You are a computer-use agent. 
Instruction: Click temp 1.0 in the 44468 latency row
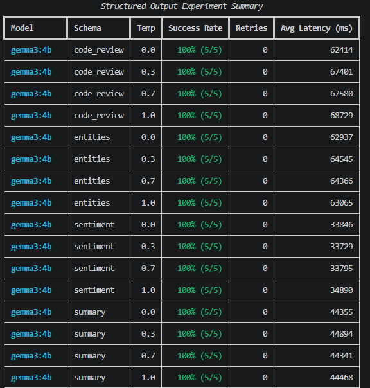148,377
